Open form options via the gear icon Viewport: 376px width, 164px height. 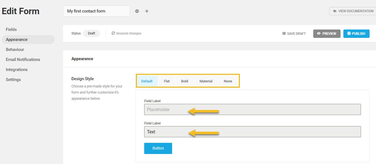point(137,11)
